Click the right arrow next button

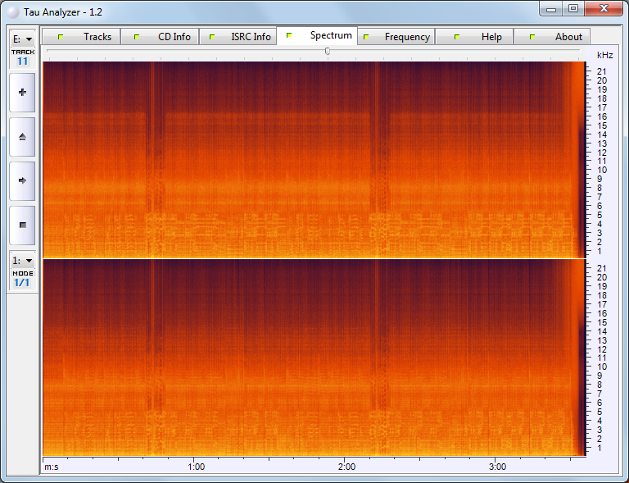click(22, 181)
